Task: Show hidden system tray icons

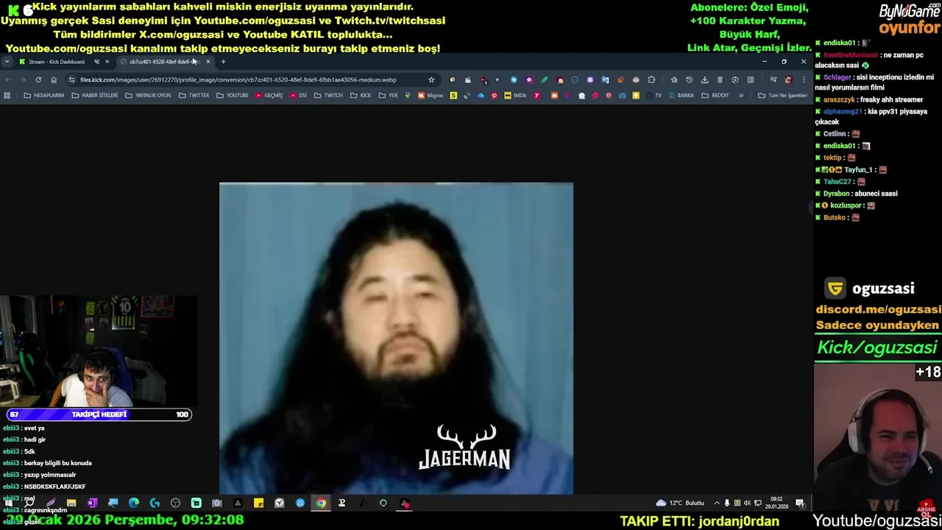Action: tap(717, 504)
